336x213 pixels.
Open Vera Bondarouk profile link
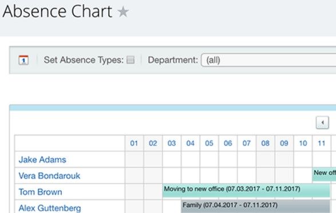[x=49, y=176]
